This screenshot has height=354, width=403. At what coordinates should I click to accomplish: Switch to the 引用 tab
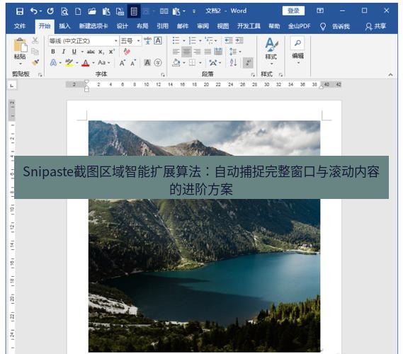(x=163, y=26)
